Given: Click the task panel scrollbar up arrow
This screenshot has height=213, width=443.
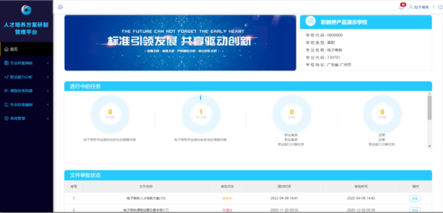Looking at the screenshot, I should pyautogui.click(x=430, y=94).
